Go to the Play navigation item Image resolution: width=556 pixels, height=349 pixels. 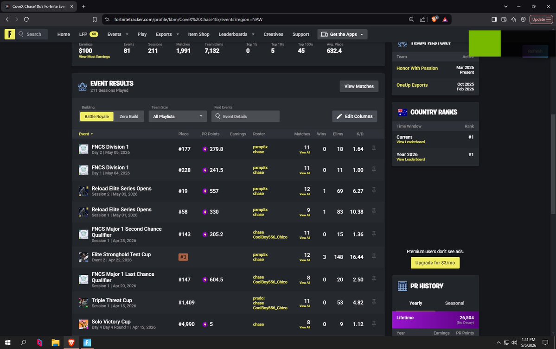pyautogui.click(x=142, y=34)
